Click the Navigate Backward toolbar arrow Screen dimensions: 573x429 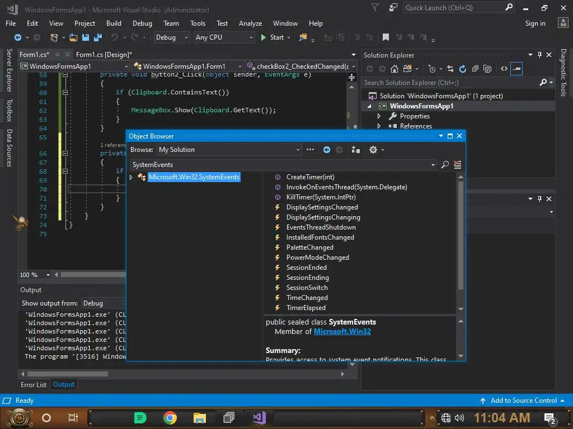coord(17,37)
